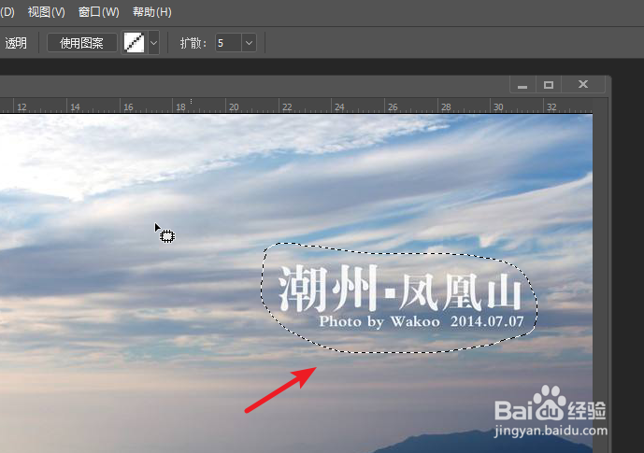Open the 视图(V) menu
The height and width of the screenshot is (453, 644).
(x=47, y=12)
